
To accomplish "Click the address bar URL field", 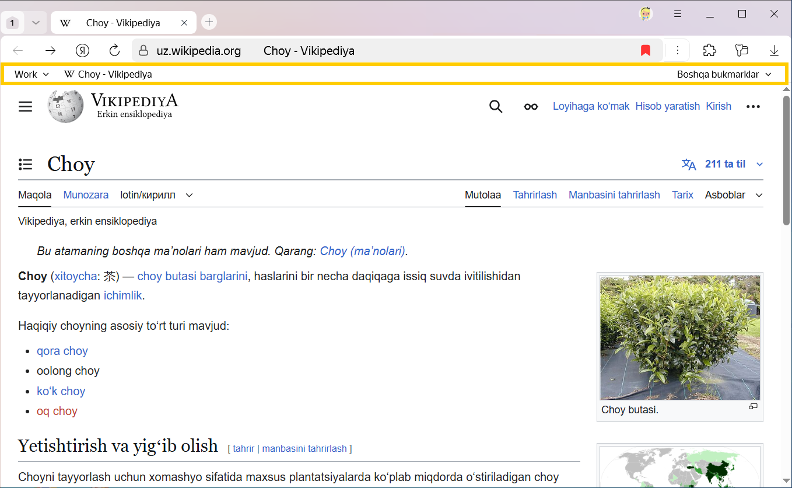I will pyautogui.click(x=350, y=51).
